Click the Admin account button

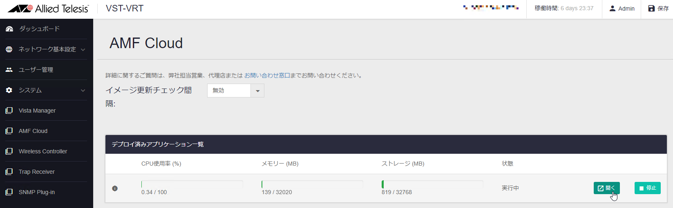tap(622, 9)
